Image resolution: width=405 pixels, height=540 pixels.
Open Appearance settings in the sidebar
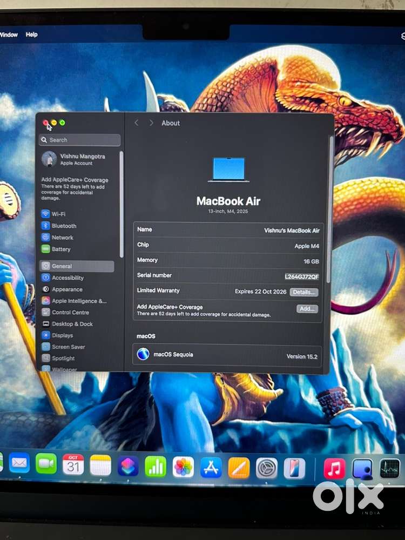(x=62, y=289)
